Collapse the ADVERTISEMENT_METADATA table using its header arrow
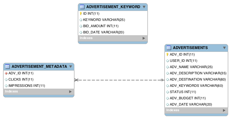 71,67
